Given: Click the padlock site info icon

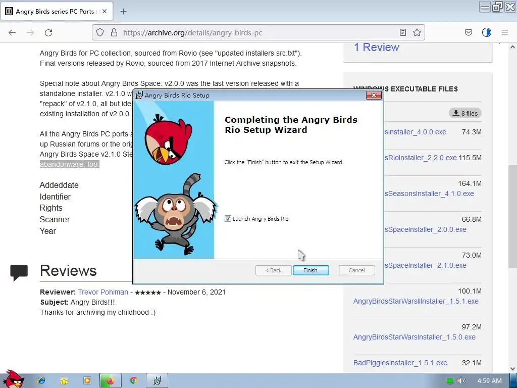Looking at the screenshot, I should tap(114, 32).
